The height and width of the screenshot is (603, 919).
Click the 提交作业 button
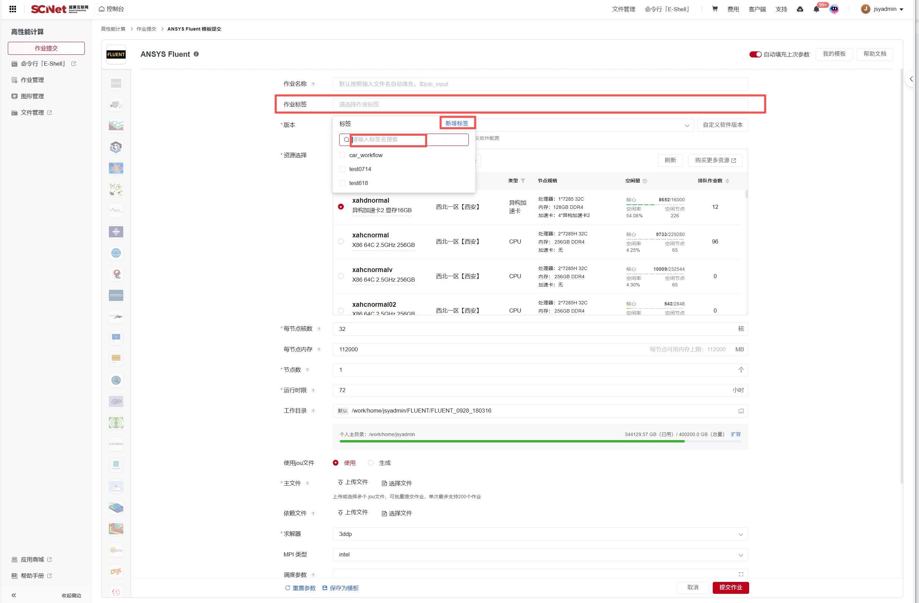pyautogui.click(x=730, y=587)
